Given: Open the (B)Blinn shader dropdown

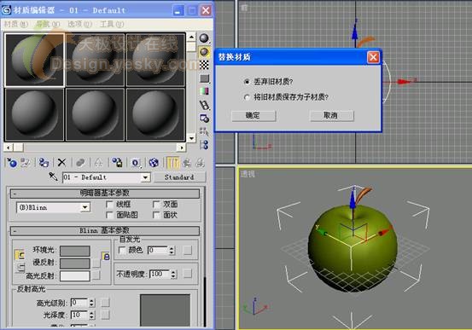Looking at the screenshot, I should [x=85, y=207].
